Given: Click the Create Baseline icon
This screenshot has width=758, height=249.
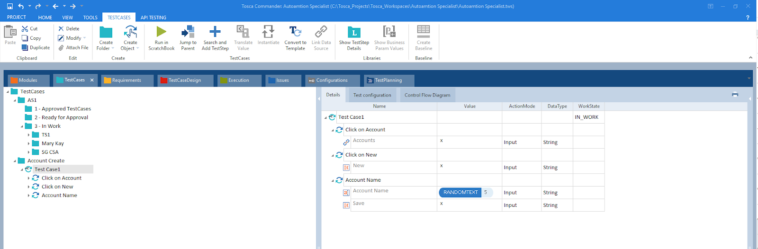Looking at the screenshot, I should click(x=424, y=31).
